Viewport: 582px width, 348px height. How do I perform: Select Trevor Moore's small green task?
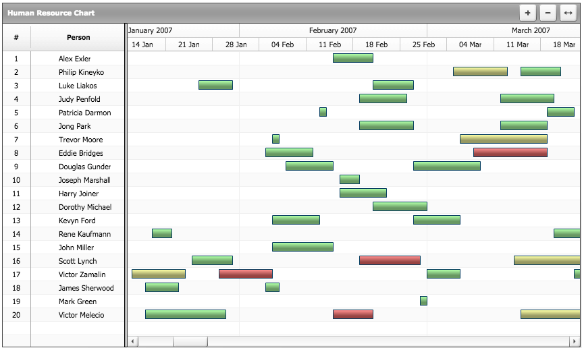[275, 139]
